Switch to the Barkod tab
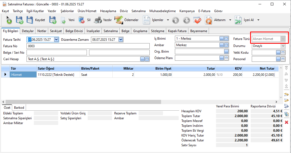Viewport: 291px width, 153px height. [19, 107]
